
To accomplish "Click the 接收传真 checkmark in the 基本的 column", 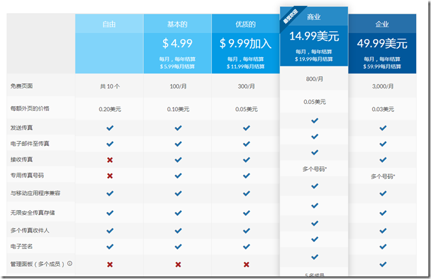I will tap(177, 159).
